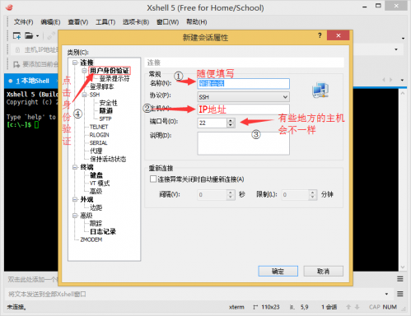Open the dropdown arrow beside the folder icon
Image resolution: width=411 pixels, height=316 pixels.
click(x=38, y=36)
